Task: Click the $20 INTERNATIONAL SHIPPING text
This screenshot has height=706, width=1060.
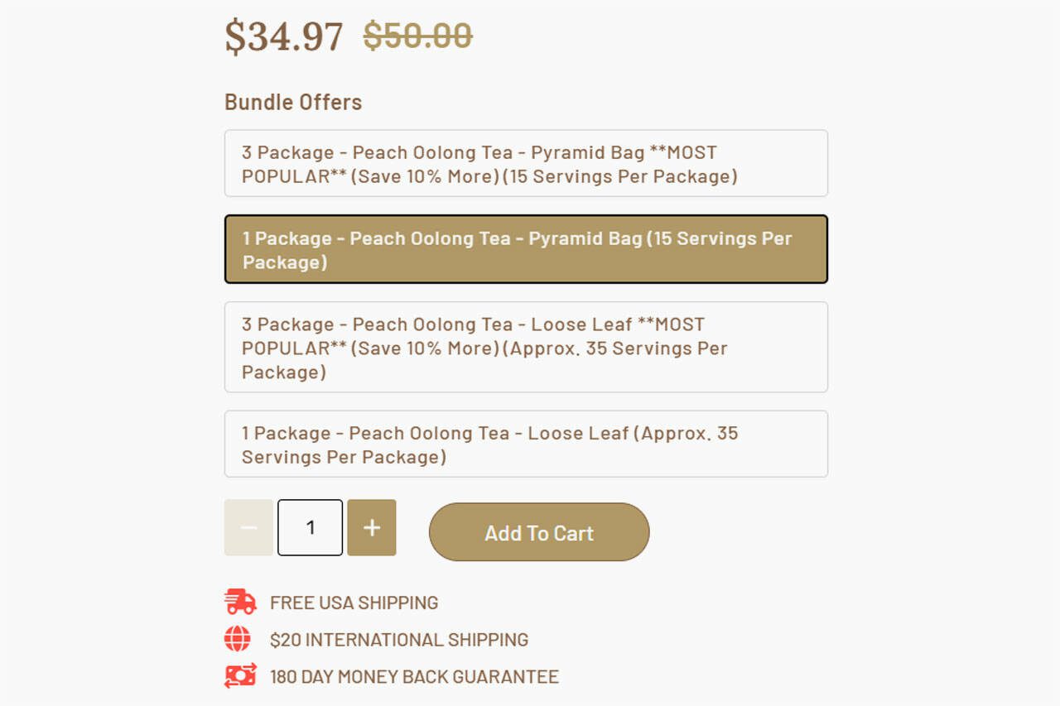Action: (399, 640)
